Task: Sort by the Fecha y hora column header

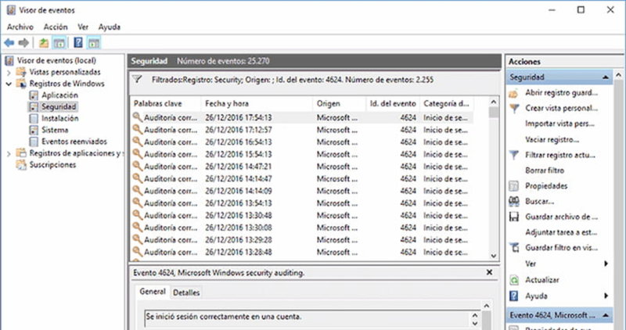Action: click(x=257, y=104)
